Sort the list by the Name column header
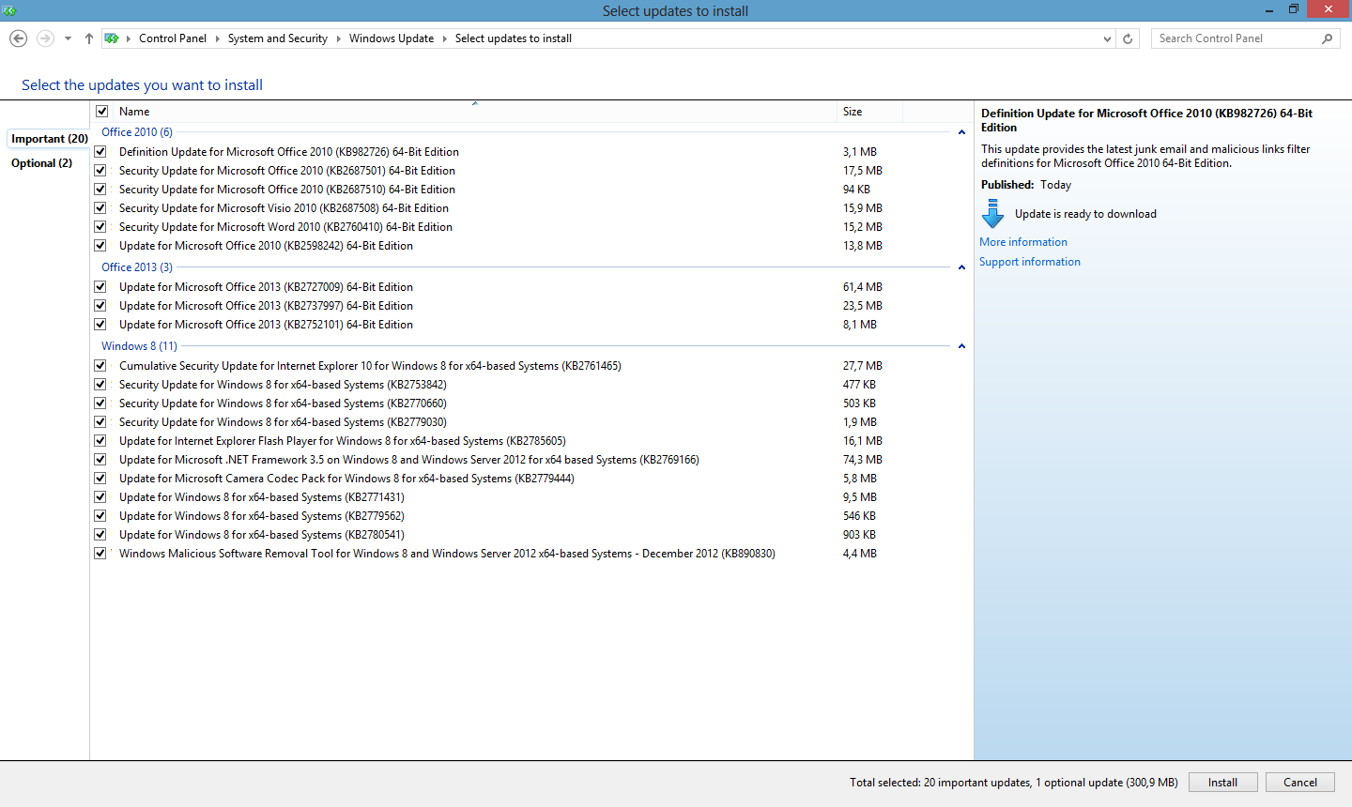Screen dimensions: 1352x807 pyautogui.click(x=475, y=111)
